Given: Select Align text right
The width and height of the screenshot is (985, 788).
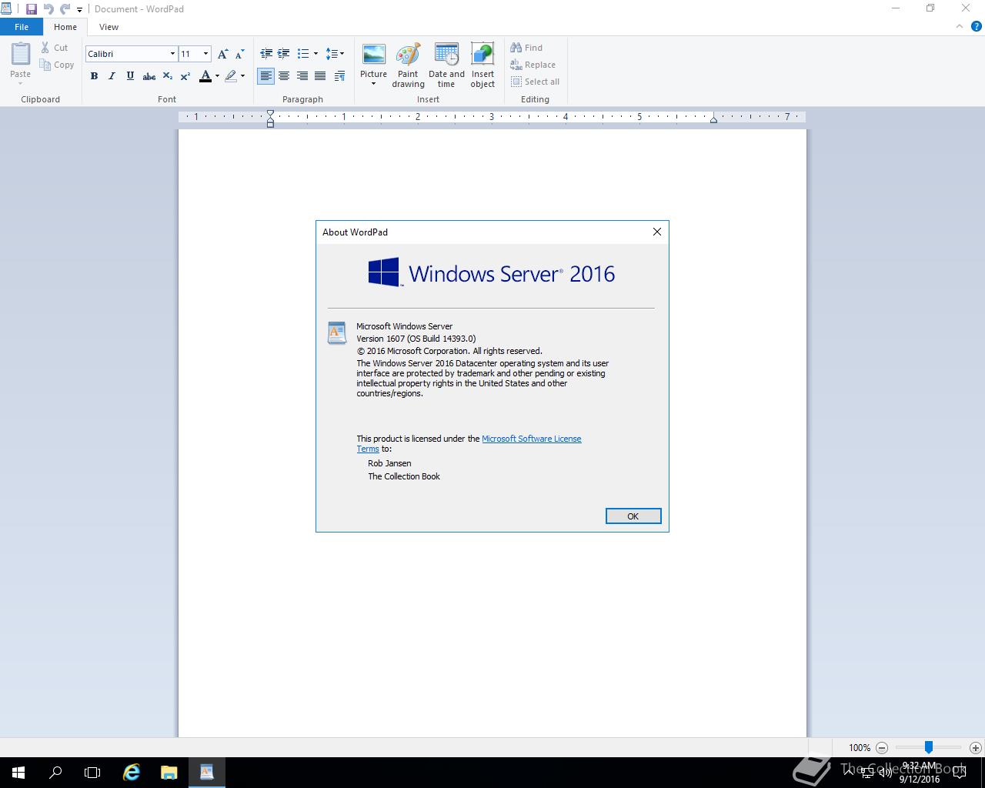Looking at the screenshot, I should click(302, 76).
